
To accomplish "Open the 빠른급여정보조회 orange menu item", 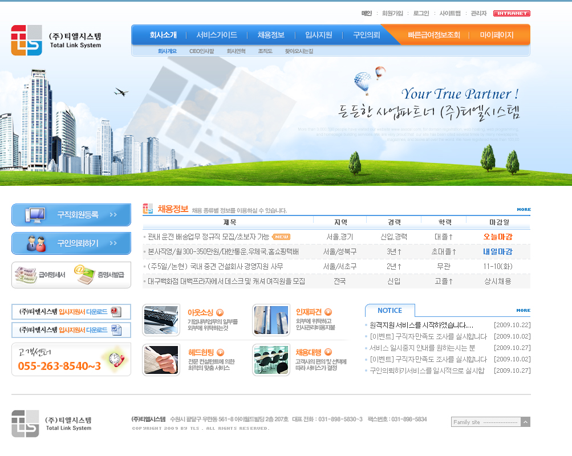I will (433, 35).
